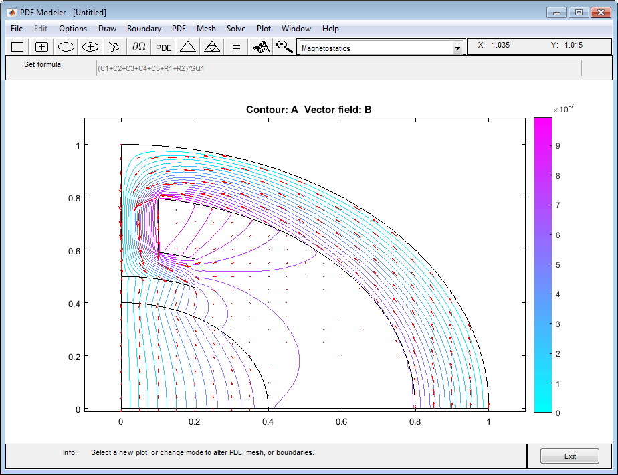This screenshot has width=618, height=475.
Task: Click the Set formula input field
Action: [x=338, y=68]
